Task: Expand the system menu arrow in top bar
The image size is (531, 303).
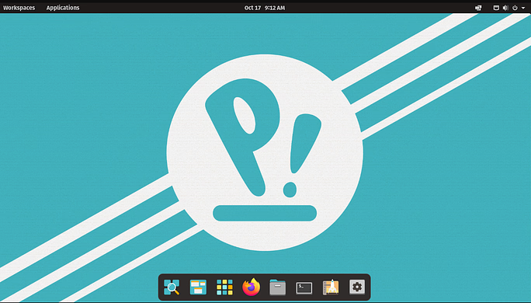Action: [x=523, y=8]
